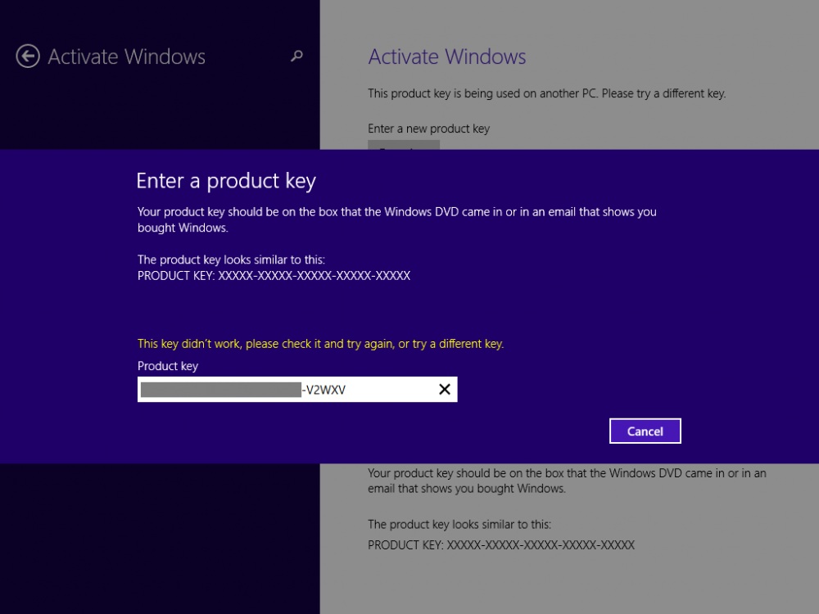819x614 pixels.
Task: Clear the product key with the X
Action: click(445, 390)
